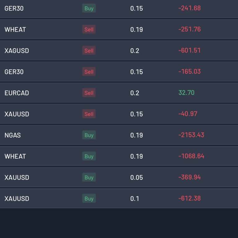
Task: Click the green 32.70 profit value
Action: pyautogui.click(x=187, y=93)
